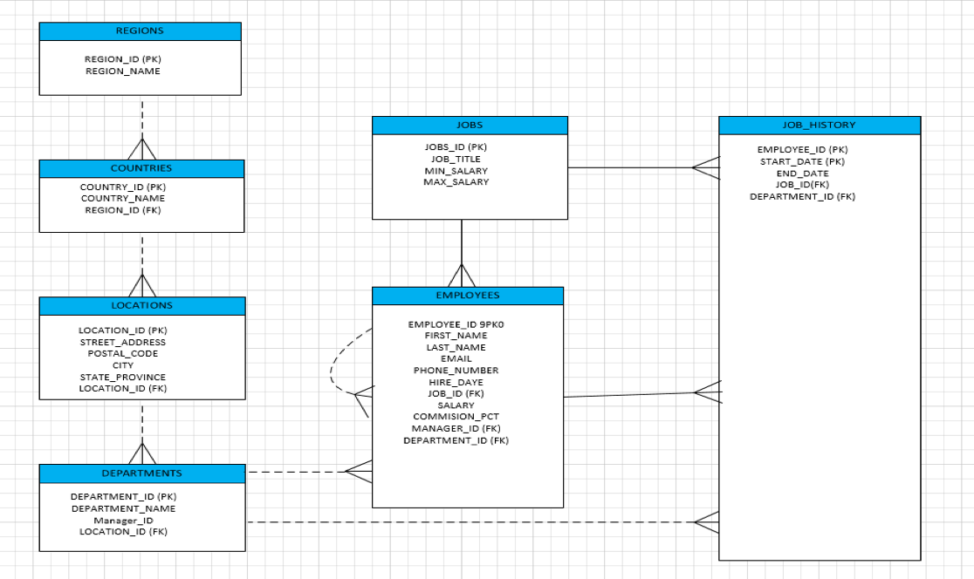Select the solid connector between JOBS and JOB_HISTORY
The image size is (974, 579).
[628, 167]
